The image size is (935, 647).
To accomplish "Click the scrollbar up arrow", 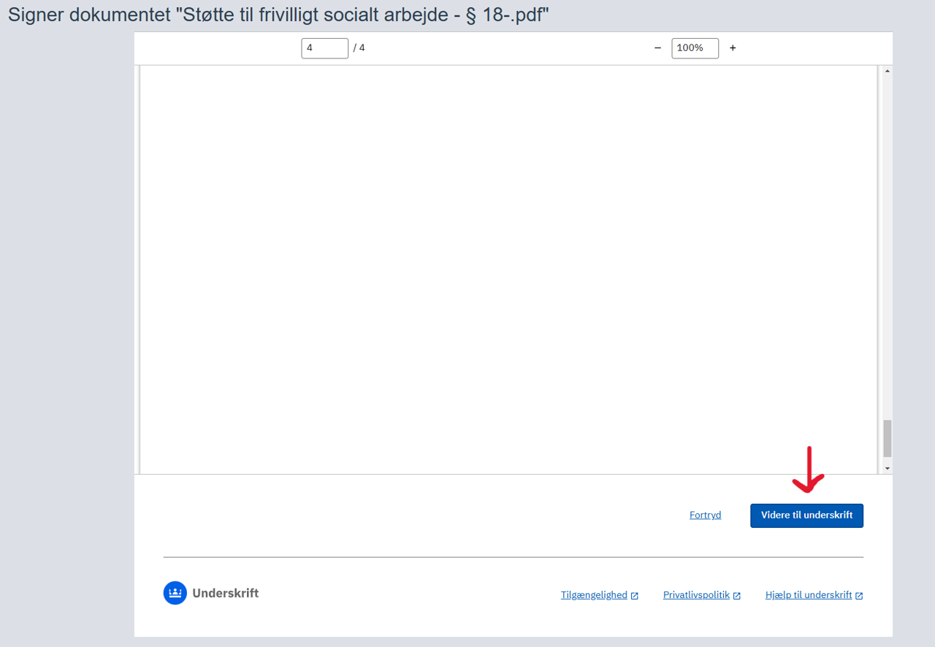I will pos(888,72).
